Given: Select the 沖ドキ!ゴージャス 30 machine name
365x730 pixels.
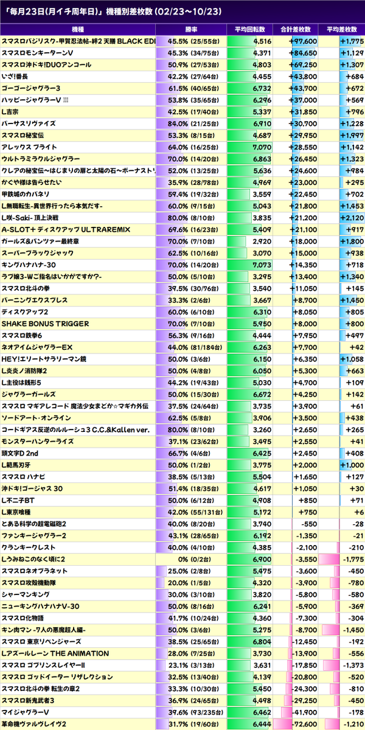Looking at the screenshot, I should tap(32, 488).
